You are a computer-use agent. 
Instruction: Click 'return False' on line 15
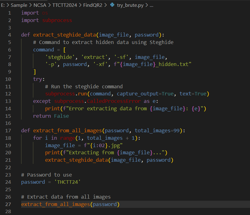(51, 116)
